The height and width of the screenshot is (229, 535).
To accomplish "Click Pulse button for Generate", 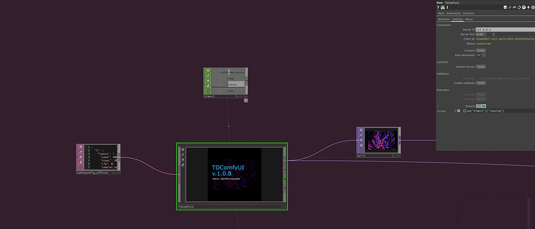I will (481, 95).
